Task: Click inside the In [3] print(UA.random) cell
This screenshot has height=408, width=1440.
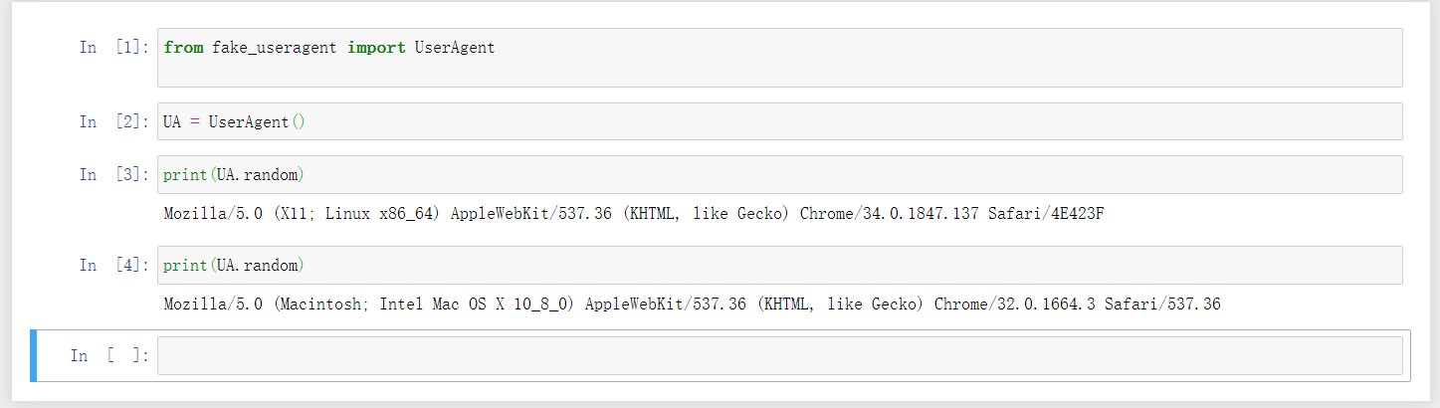Action: point(779,175)
